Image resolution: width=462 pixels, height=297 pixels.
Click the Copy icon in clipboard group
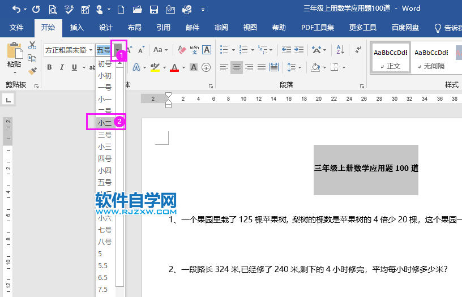[x=32, y=58]
